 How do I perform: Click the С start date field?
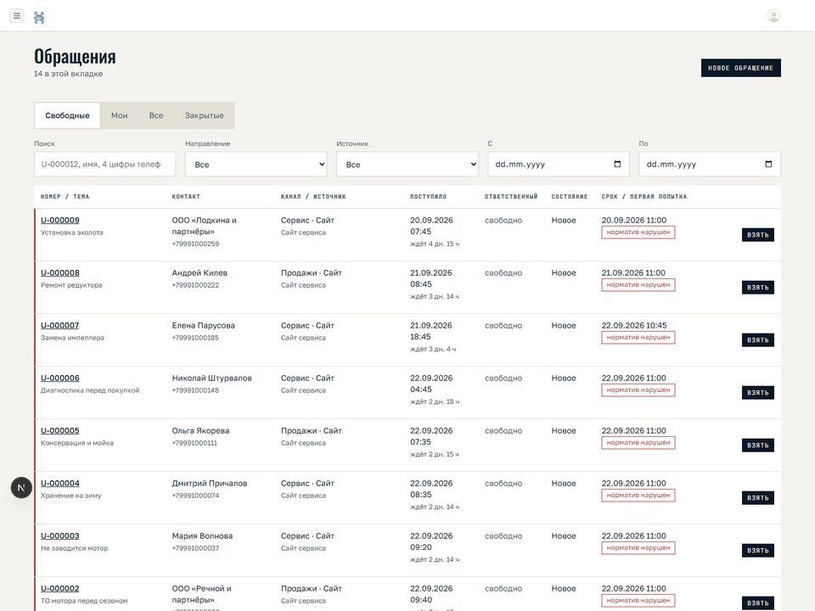pyautogui.click(x=559, y=164)
